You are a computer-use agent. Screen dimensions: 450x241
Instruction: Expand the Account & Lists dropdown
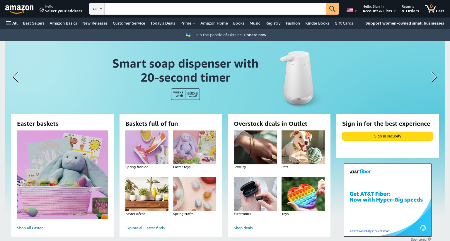379,9
